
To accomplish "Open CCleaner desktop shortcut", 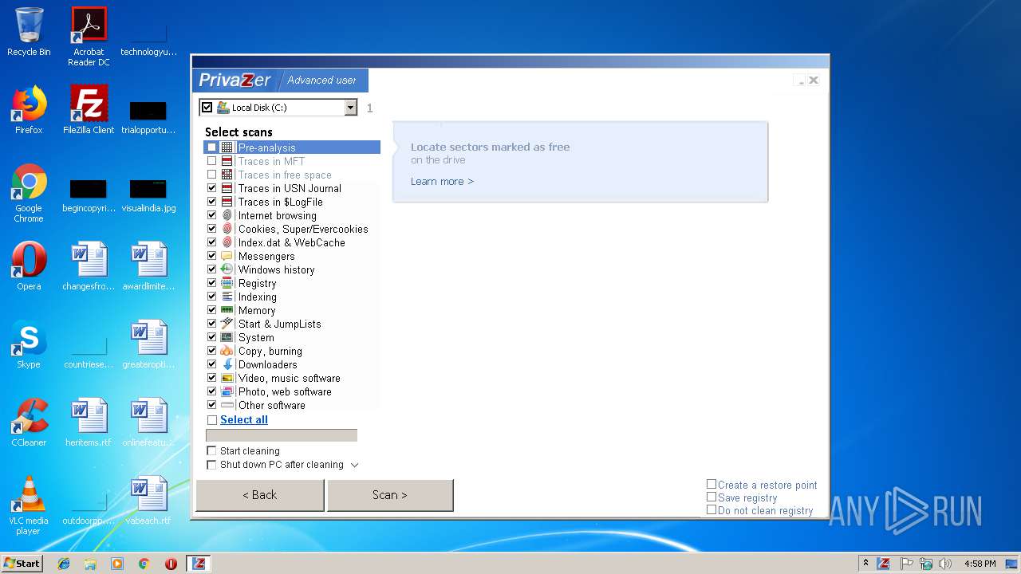I will point(29,423).
